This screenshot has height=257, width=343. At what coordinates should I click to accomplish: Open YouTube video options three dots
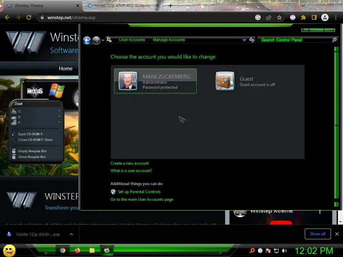[320, 211]
